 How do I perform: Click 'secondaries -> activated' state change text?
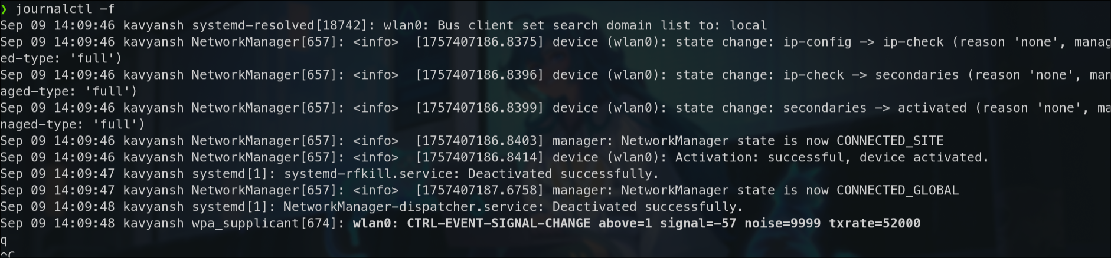874,108
